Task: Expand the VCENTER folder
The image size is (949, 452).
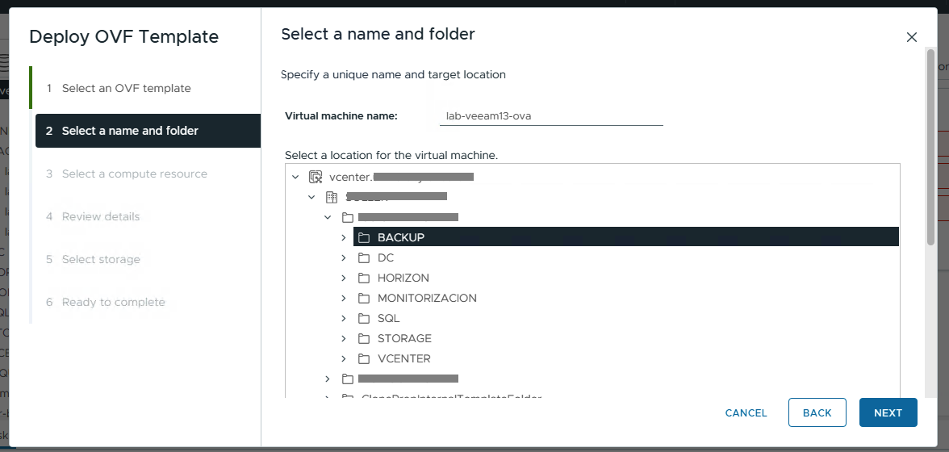Action: (344, 359)
